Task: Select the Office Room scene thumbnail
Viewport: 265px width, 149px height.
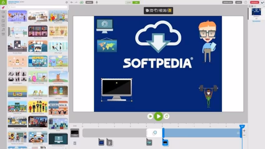Action: [x=38, y=16]
